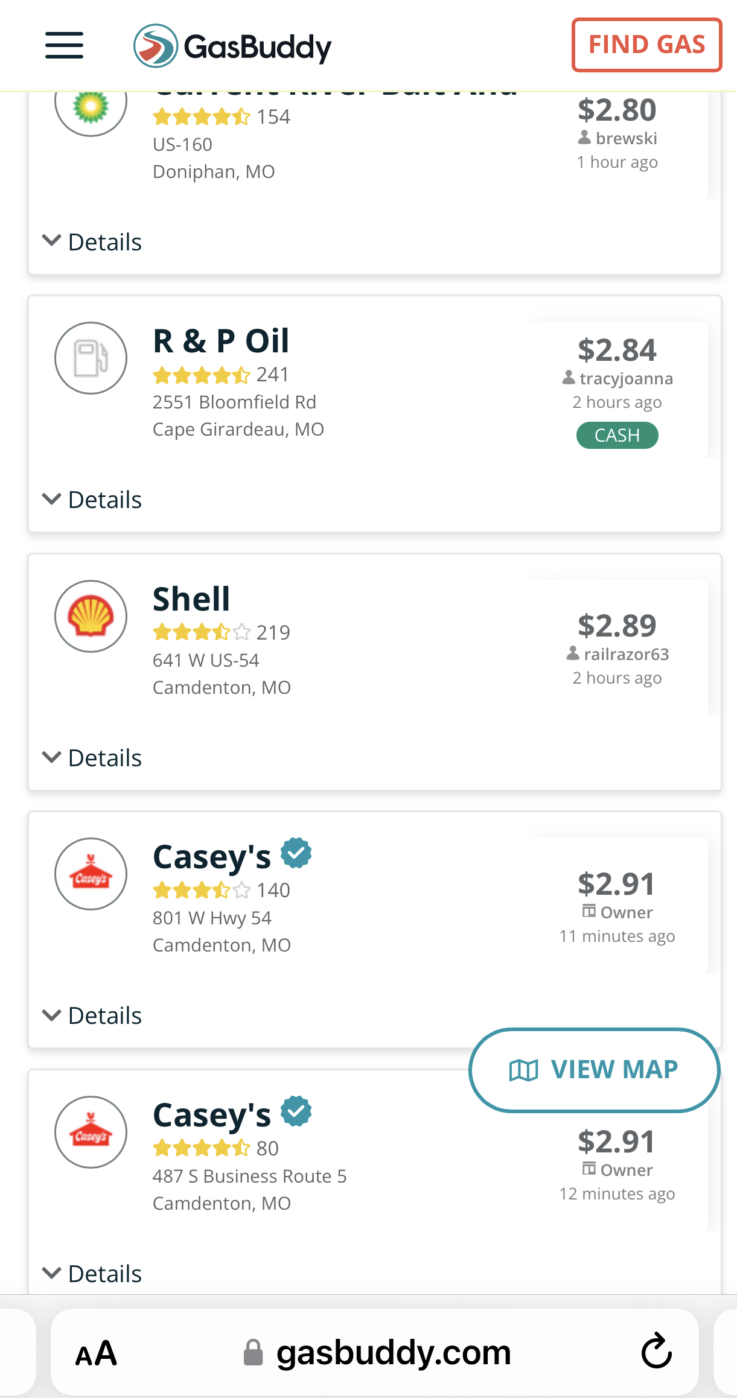Select the CASH price badge

tap(617, 435)
